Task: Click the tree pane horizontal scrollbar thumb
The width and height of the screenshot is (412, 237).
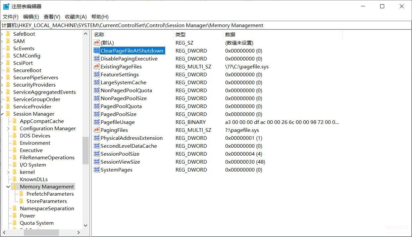Action: coord(41,232)
